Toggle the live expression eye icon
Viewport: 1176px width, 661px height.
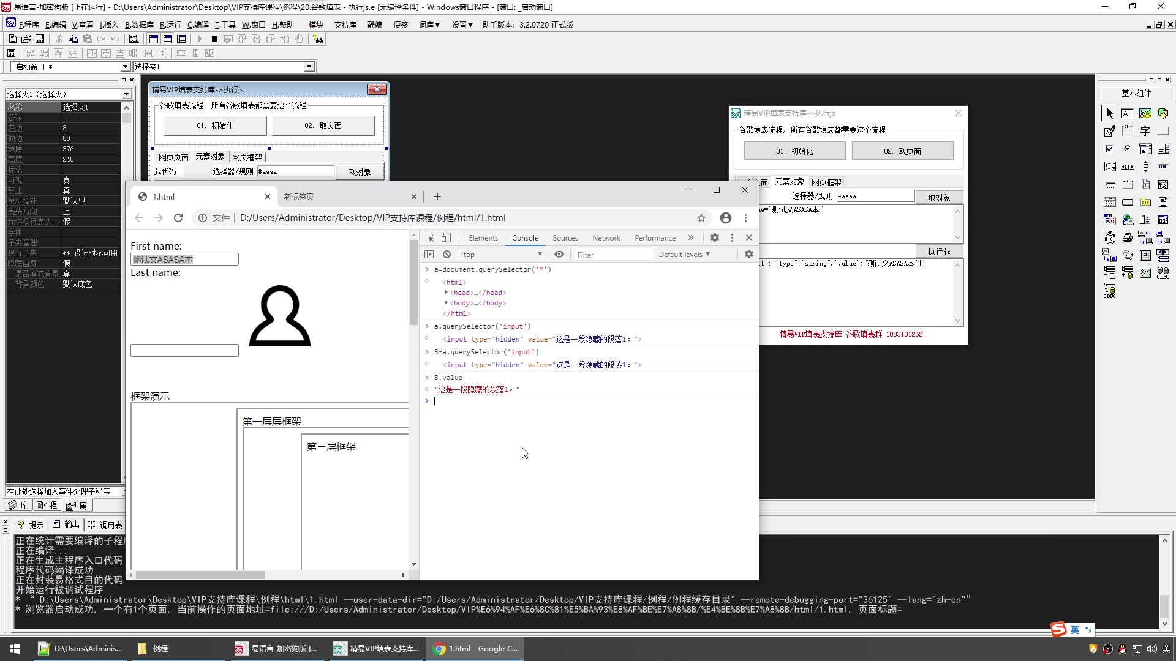point(559,254)
